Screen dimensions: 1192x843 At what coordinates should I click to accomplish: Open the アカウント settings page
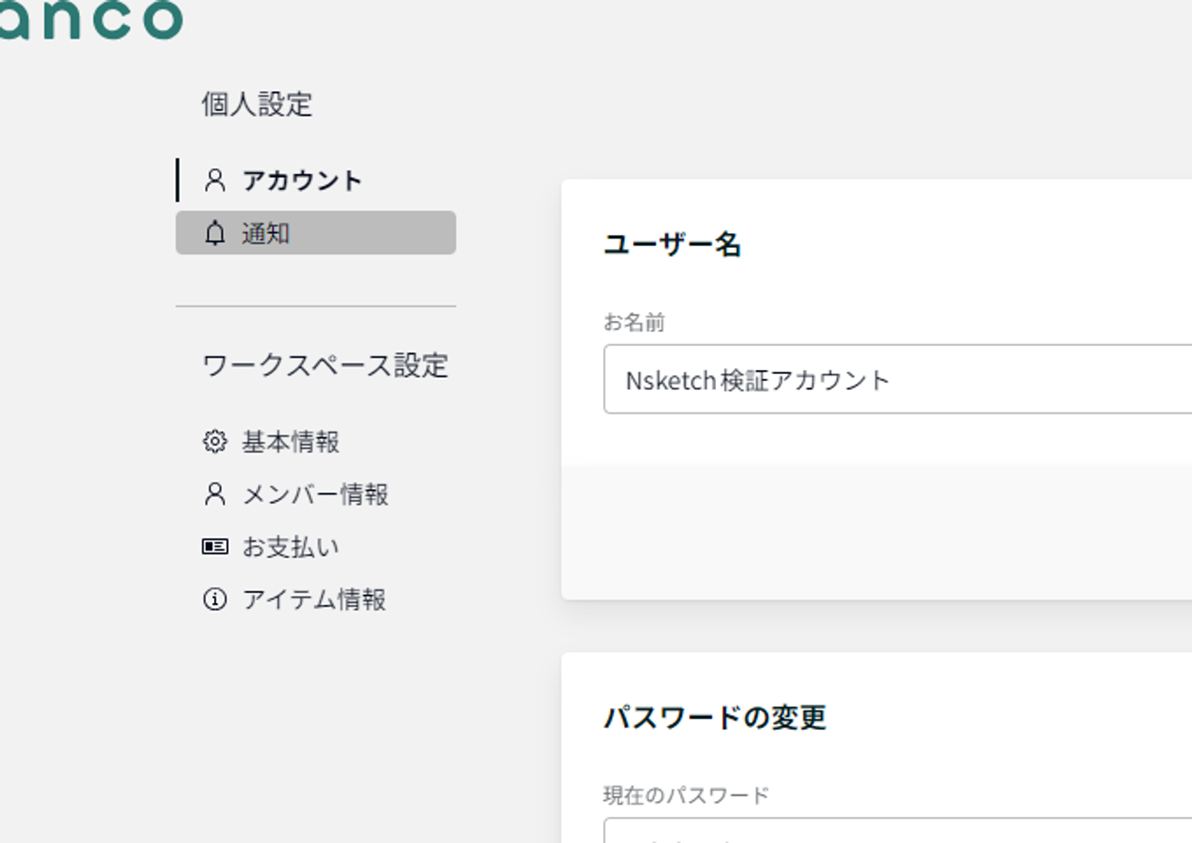pyautogui.click(x=316, y=181)
